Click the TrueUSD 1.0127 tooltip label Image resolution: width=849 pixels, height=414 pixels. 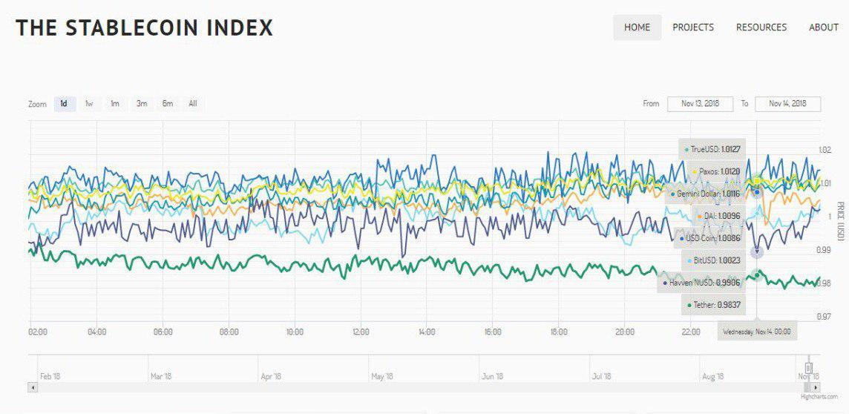coord(712,149)
